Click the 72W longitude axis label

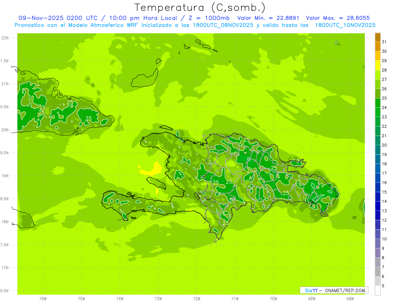click(196, 298)
